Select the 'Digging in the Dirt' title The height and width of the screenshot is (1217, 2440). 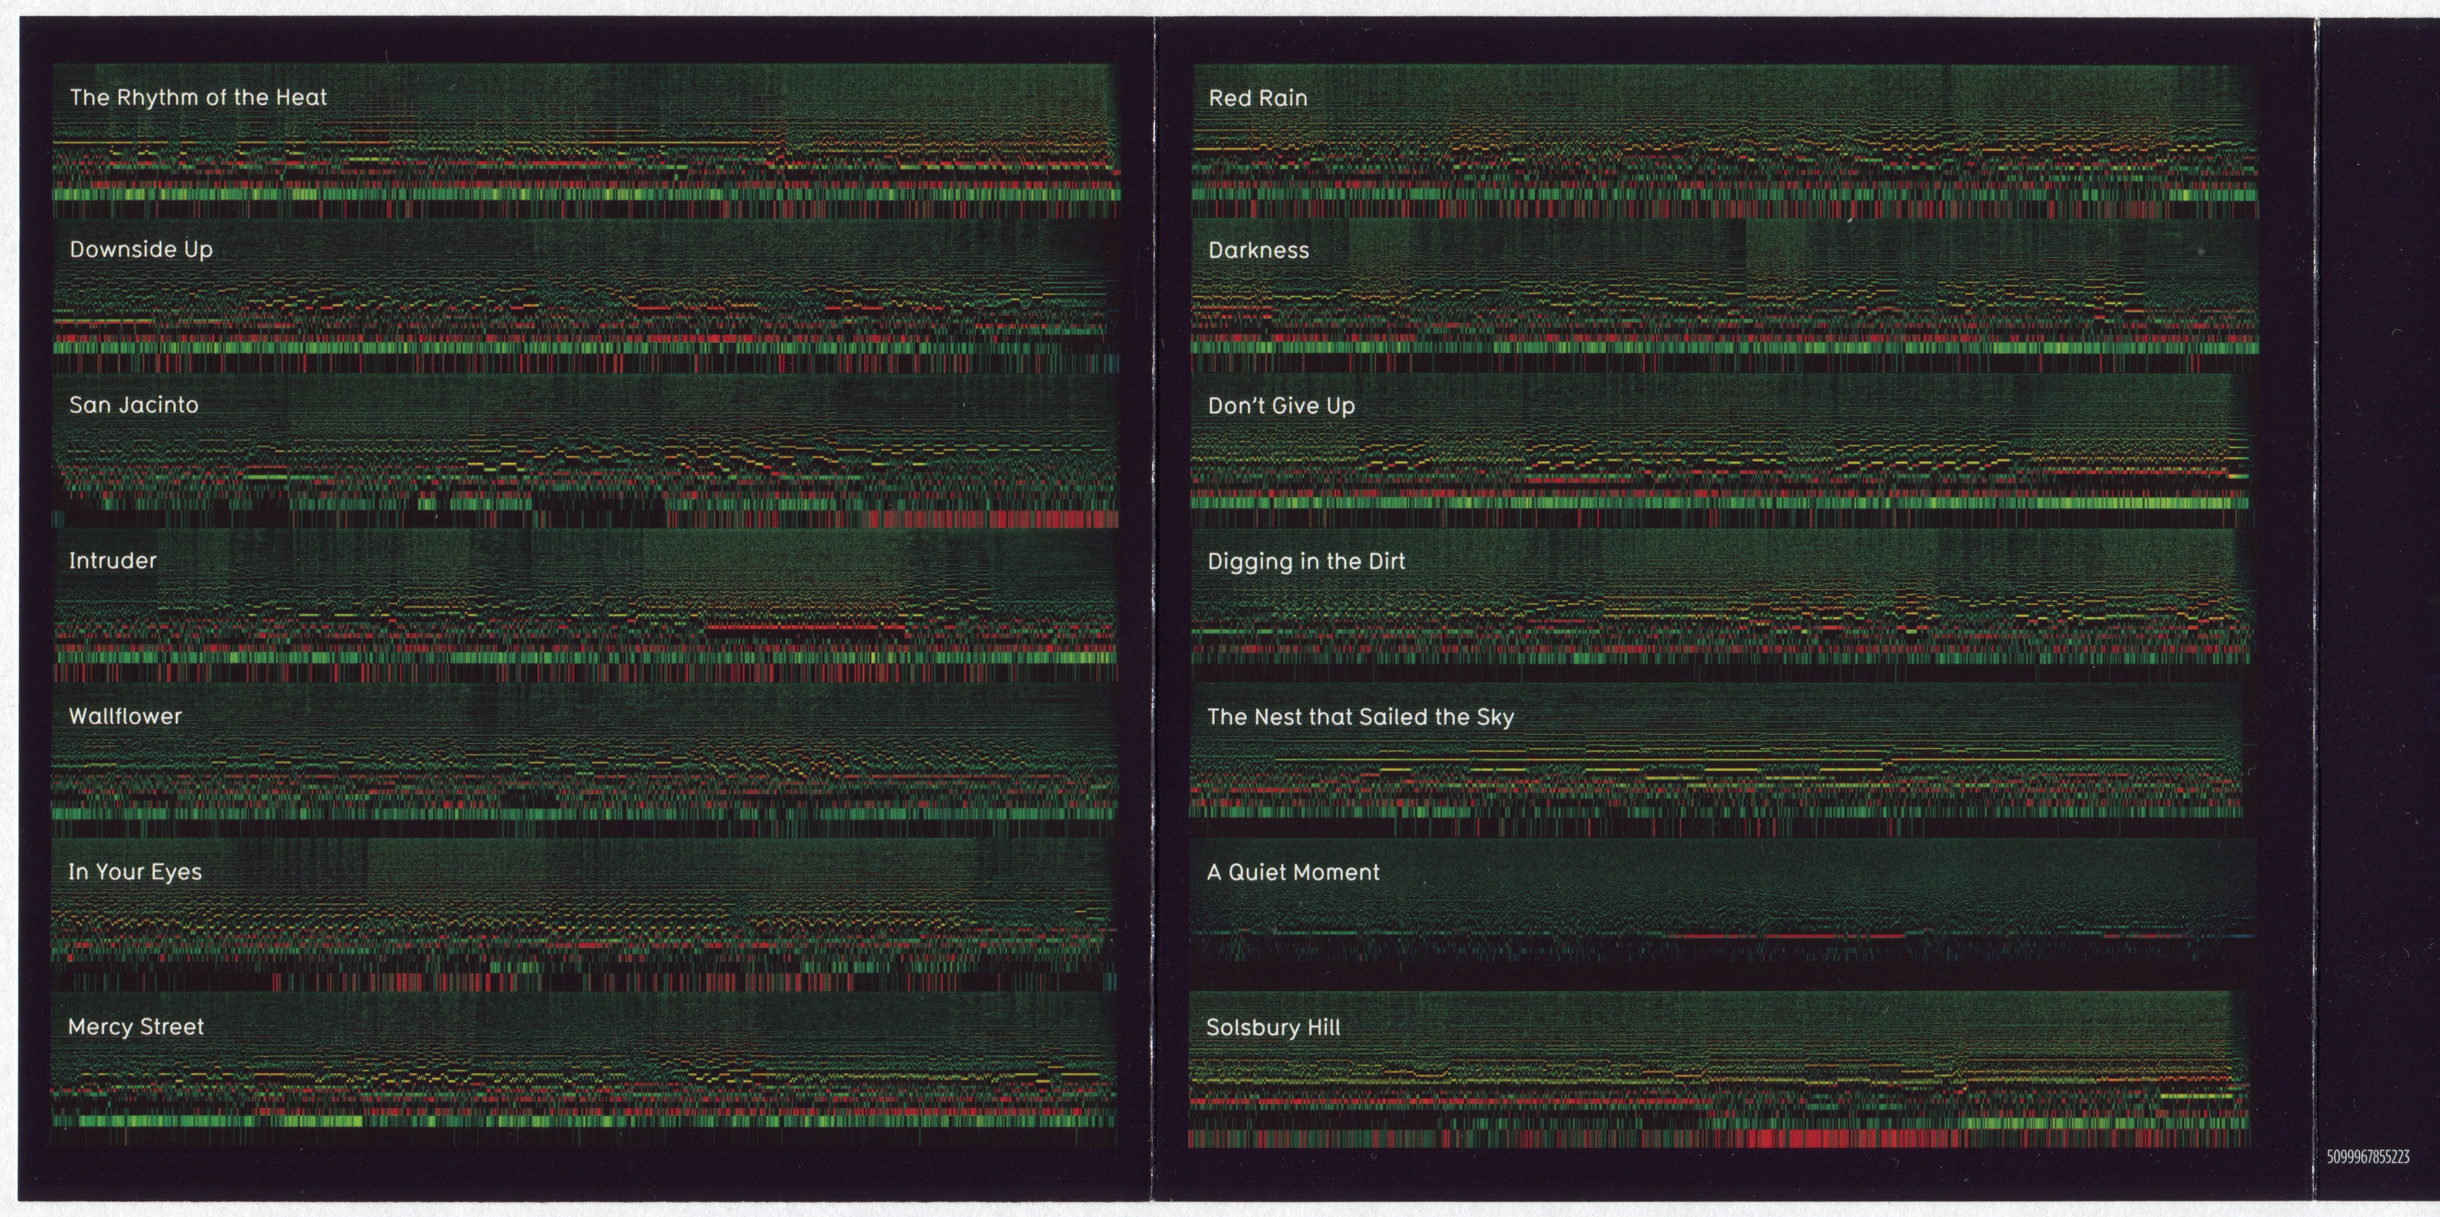point(1306,562)
